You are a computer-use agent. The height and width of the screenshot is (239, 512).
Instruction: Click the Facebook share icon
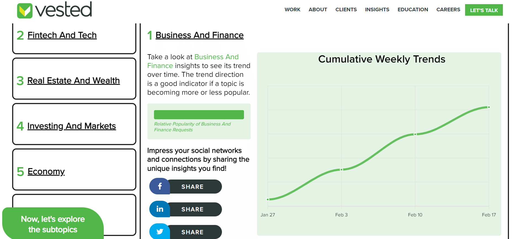(x=160, y=186)
